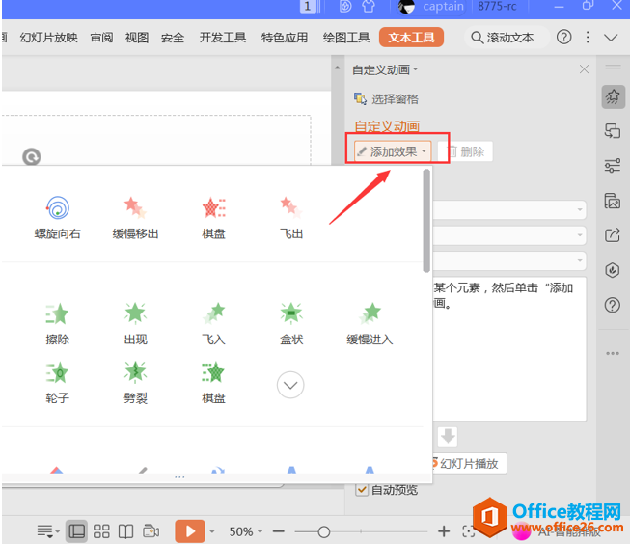Select the animation star icon in sidebar

pos(613,96)
